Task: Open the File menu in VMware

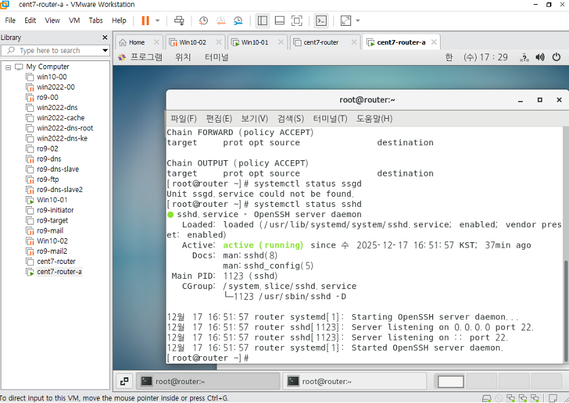Action: click(10, 20)
